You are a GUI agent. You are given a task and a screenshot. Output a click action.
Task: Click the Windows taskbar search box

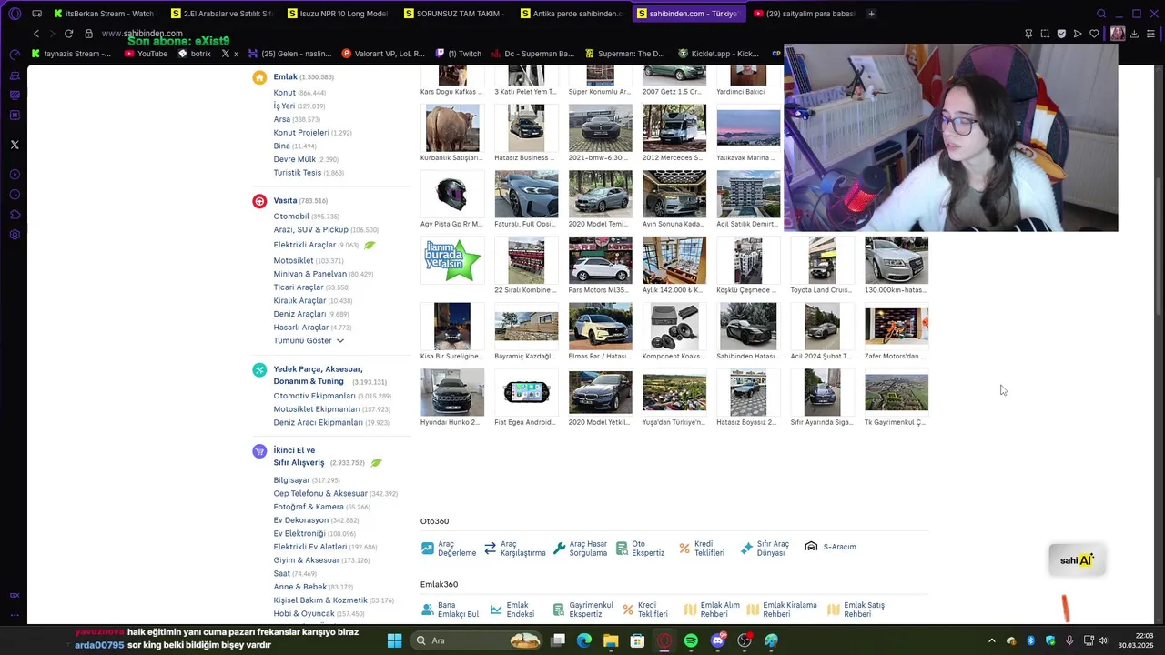475,640
